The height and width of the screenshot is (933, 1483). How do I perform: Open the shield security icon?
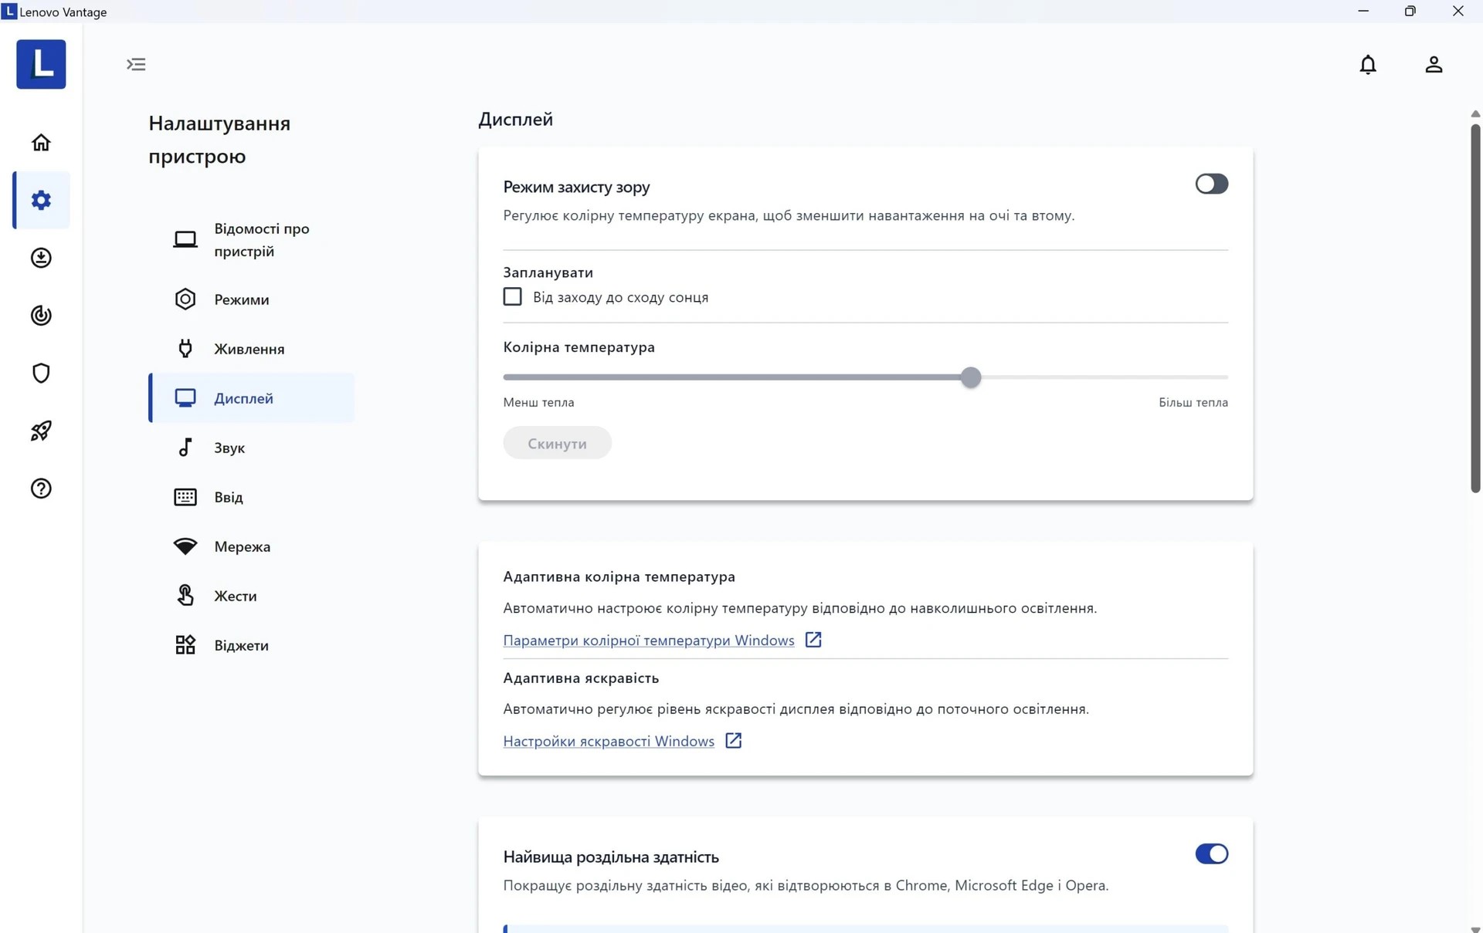41,374
